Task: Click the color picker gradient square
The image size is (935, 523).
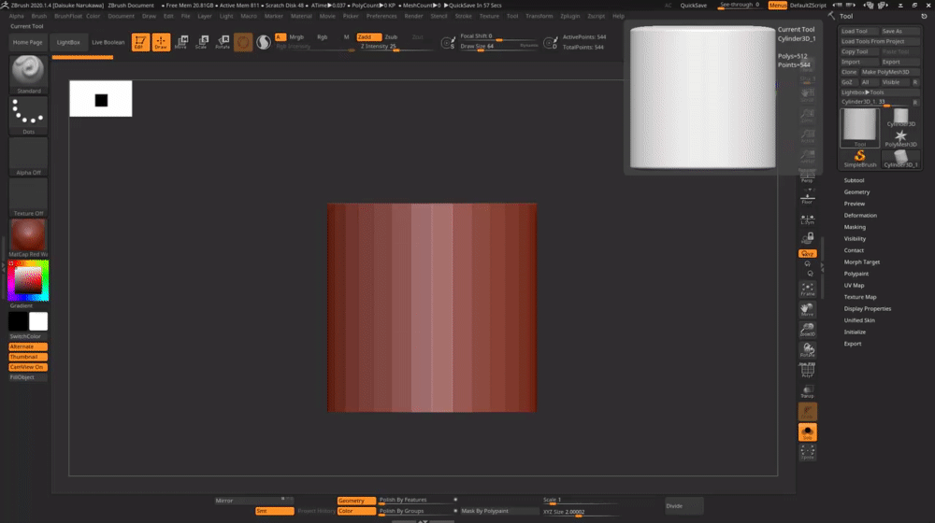Action: click(28, 280)
